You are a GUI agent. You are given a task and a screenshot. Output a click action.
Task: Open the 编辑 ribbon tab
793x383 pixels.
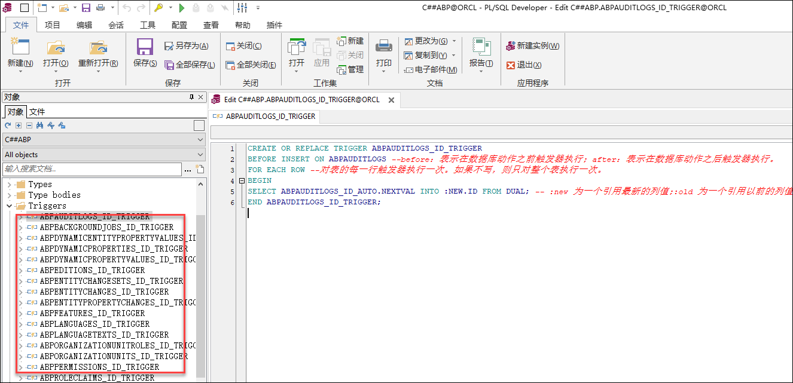pos(84,24)
